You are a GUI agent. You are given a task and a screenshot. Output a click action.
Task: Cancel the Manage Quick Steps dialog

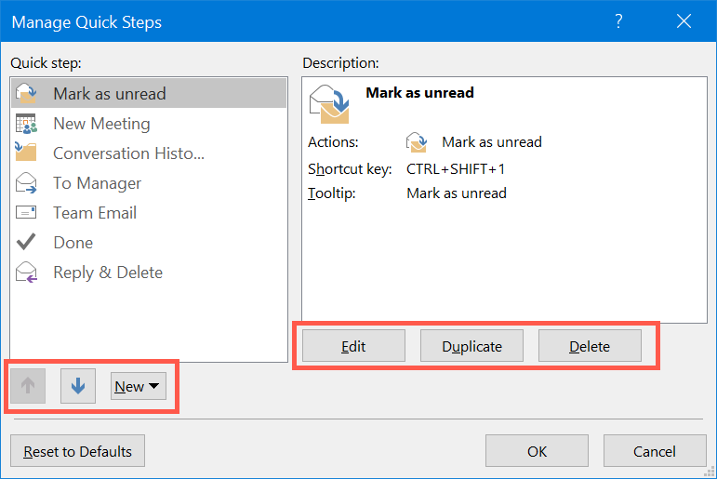tap(654, 452)
